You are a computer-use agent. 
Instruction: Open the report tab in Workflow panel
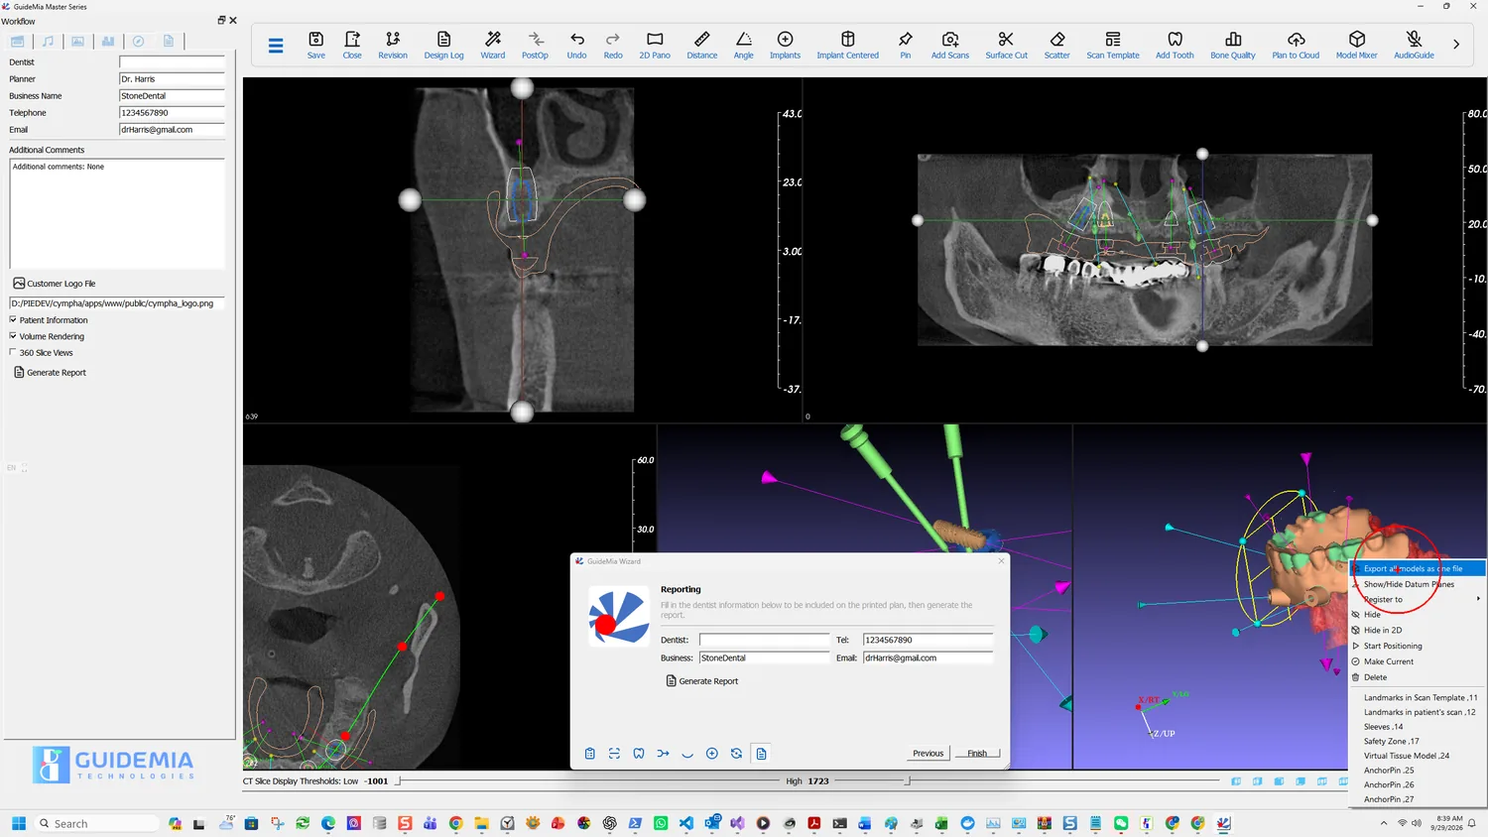169,42
